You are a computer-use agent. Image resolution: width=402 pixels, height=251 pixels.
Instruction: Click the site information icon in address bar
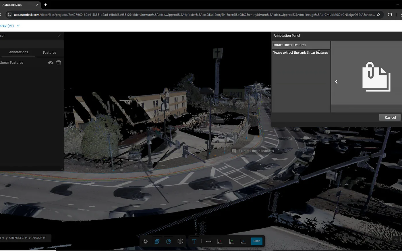(9, 15)
